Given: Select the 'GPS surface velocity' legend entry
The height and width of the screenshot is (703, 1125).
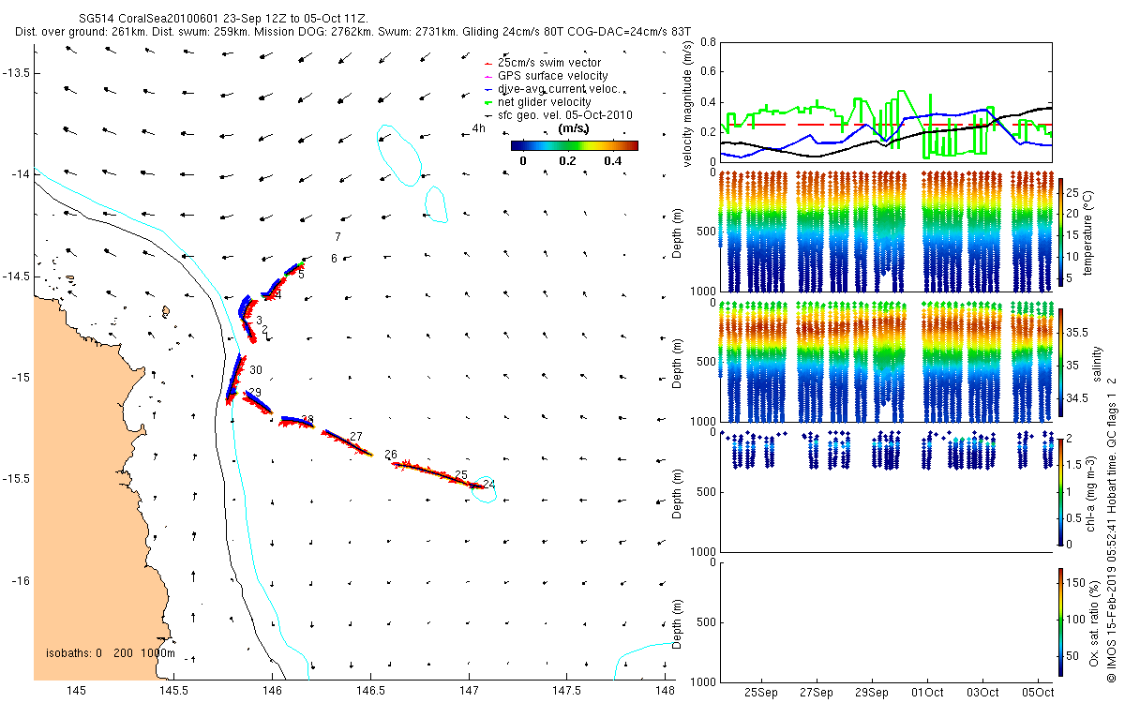Looking at the screenshot, I should pos(552,75).
